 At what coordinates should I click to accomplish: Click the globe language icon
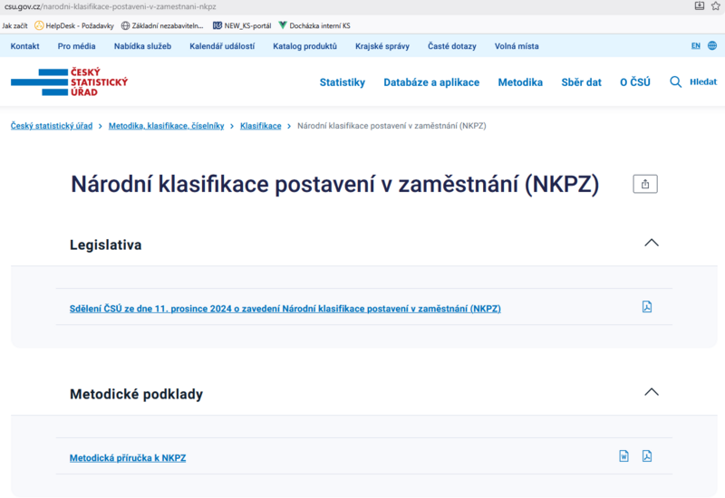(712, 45)
